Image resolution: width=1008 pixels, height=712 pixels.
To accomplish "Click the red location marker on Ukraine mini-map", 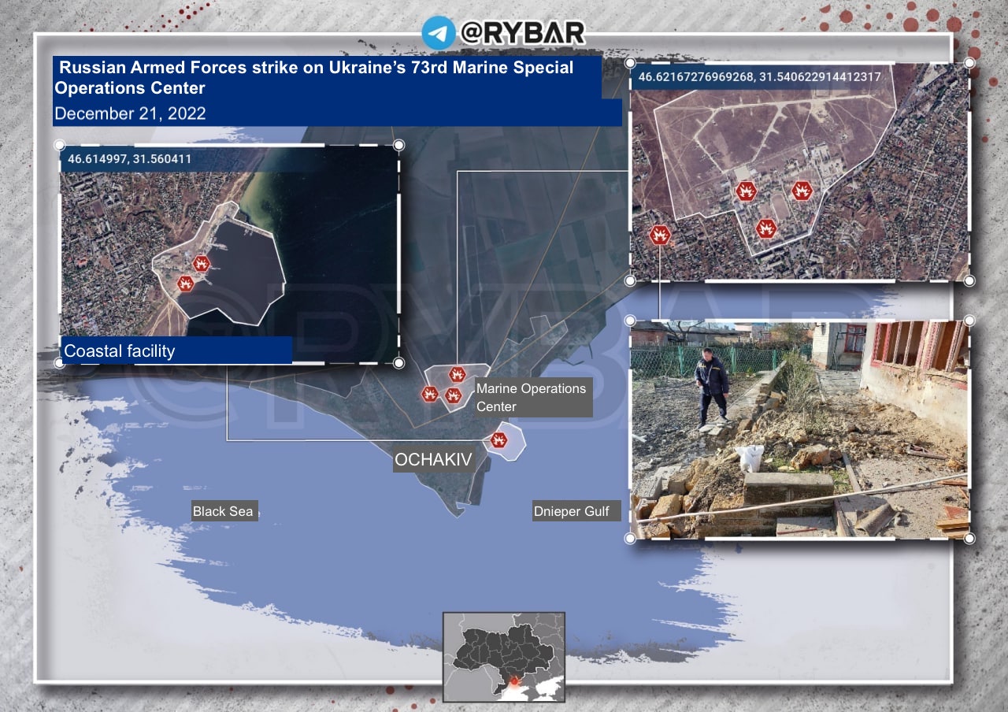I will 514,680.
